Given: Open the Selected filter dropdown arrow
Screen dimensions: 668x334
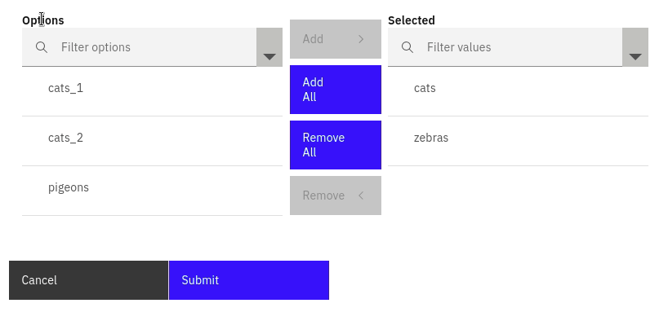Looking at the screenshot, I should (x=635, y=47).
